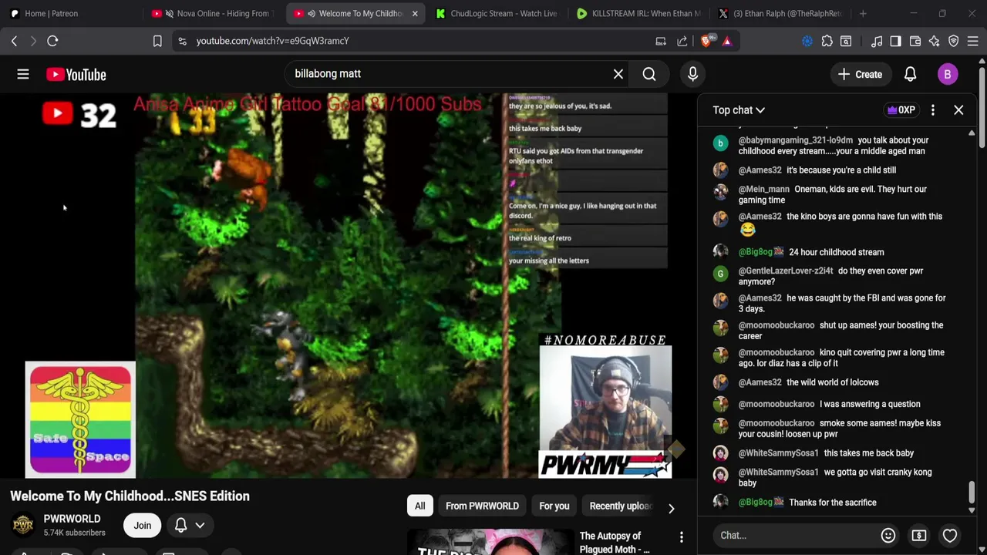
Task: Open the Create menu button
Action: point(860,74)
